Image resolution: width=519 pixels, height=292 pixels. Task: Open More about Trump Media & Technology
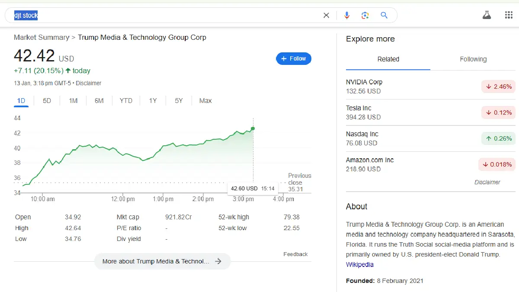[162, 261]
